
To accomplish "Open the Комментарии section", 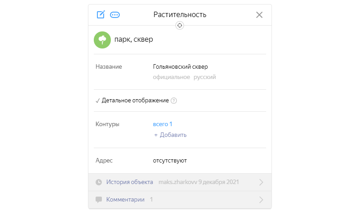I will click(125, 199).
